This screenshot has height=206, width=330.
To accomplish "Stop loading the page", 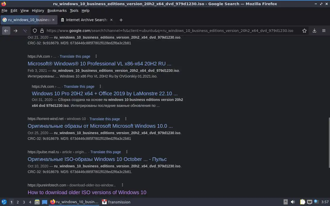I will click(25, 31).
